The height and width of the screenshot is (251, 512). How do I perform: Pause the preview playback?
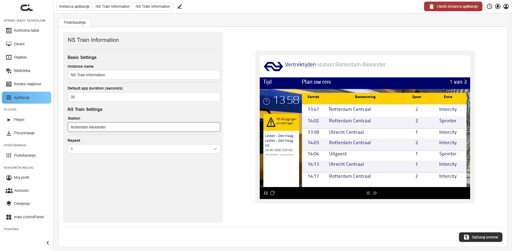coord(266,193)
